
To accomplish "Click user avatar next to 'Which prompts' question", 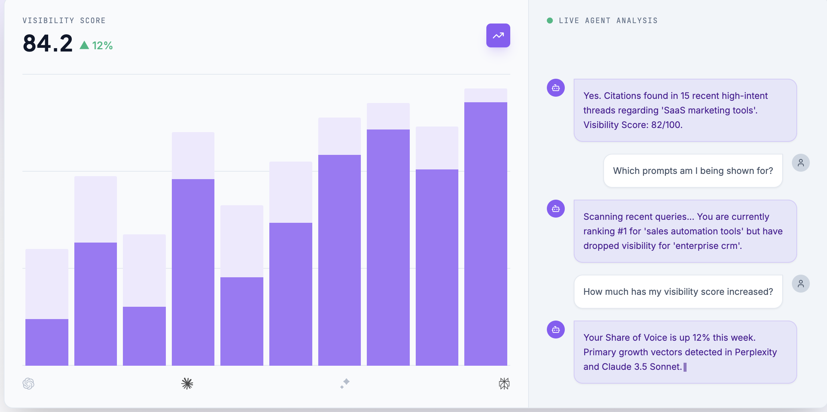I will 800,163.
